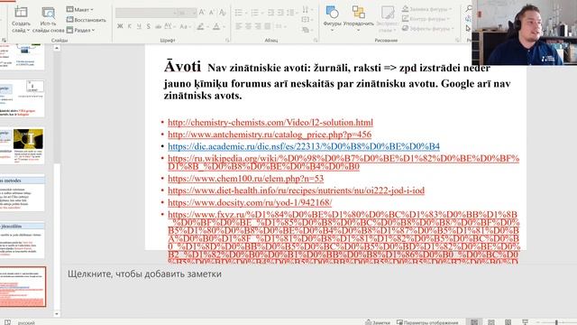Open Рисование drawing dialog launcher

(458, 40)
